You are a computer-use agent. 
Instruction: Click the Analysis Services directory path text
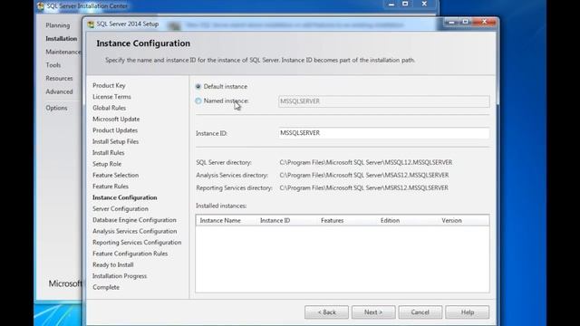[x=364, y=175]
